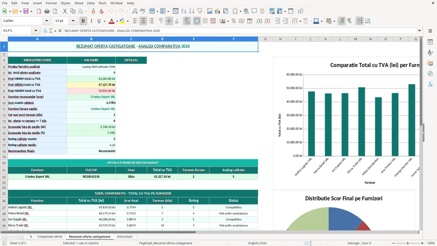Open the borders dropdown arrow

(x=300, y=21)
